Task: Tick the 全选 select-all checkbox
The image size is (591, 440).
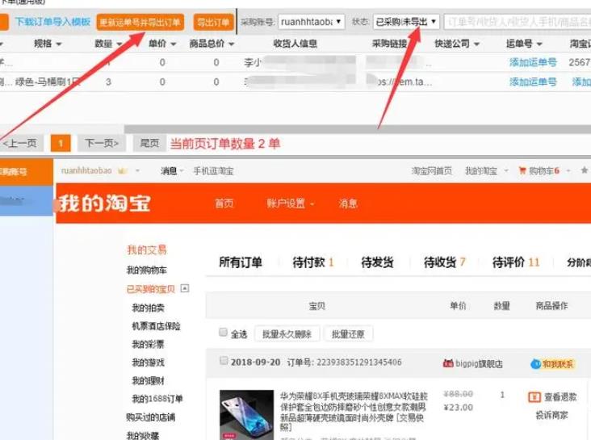Action: 224,333
